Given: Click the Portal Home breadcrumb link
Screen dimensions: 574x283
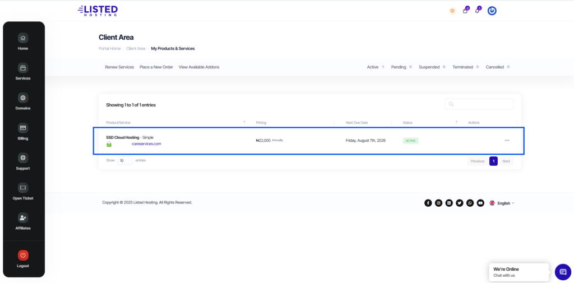Looking at the screenshot, I should 109,49.
